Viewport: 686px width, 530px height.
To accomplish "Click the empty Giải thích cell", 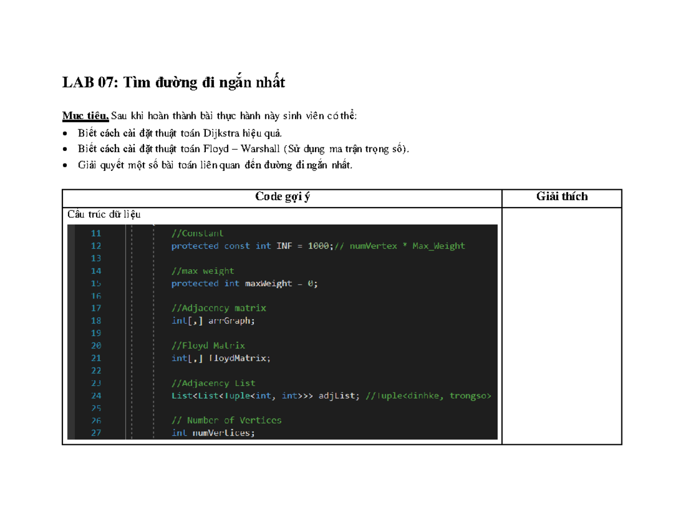I will point(561,326).
